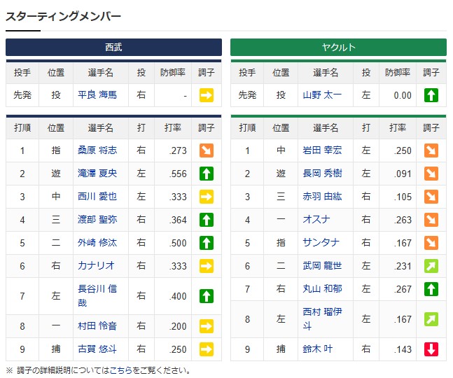Click the orange down-right arrow for 桑原 将志
Viewport: 453px width, 378px height.
click(x=206, y=150)
